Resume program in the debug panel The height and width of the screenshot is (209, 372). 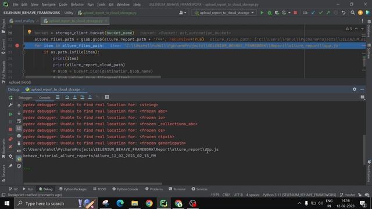click(x=10, y=114)
